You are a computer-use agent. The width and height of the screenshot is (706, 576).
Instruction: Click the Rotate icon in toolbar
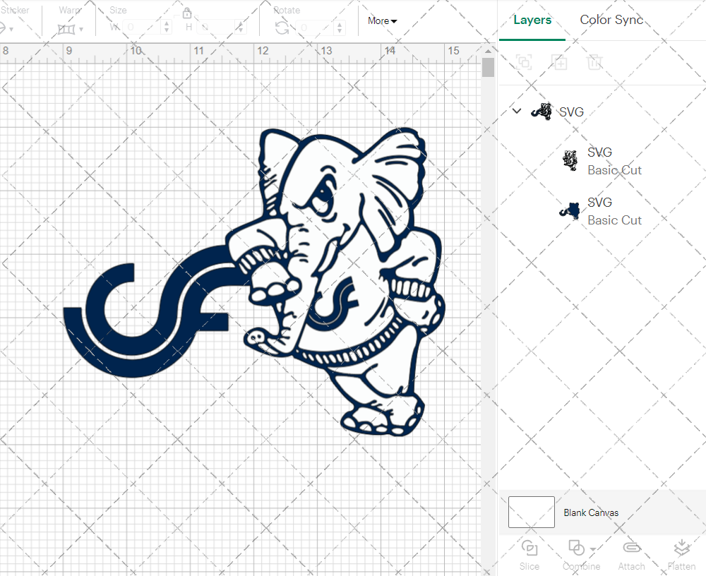[282, 28]
